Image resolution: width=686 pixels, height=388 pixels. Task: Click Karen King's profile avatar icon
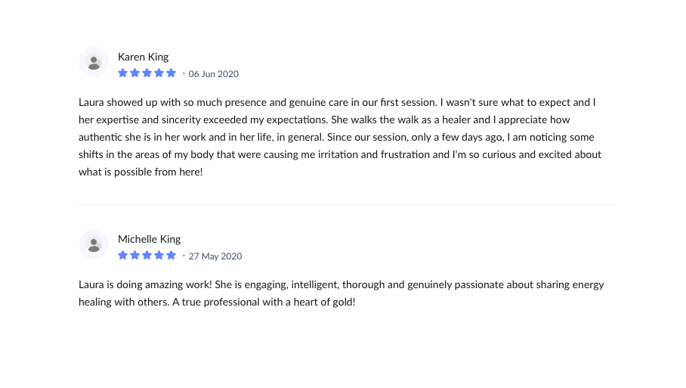(94, 62)
